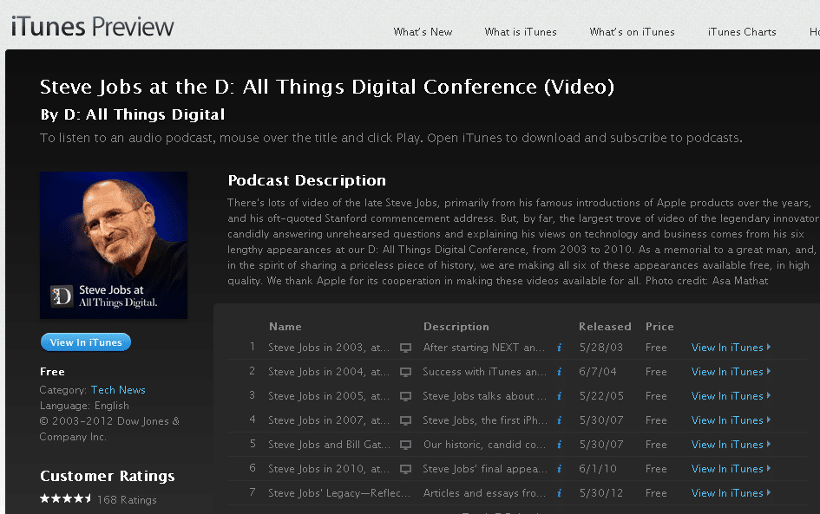Click the 'Our historic, candid co...' description
This screenshot has width=820, height=514.
tap(485, 445)
